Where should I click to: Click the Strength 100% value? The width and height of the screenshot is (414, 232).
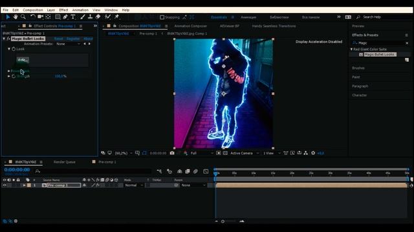[60, 76]
